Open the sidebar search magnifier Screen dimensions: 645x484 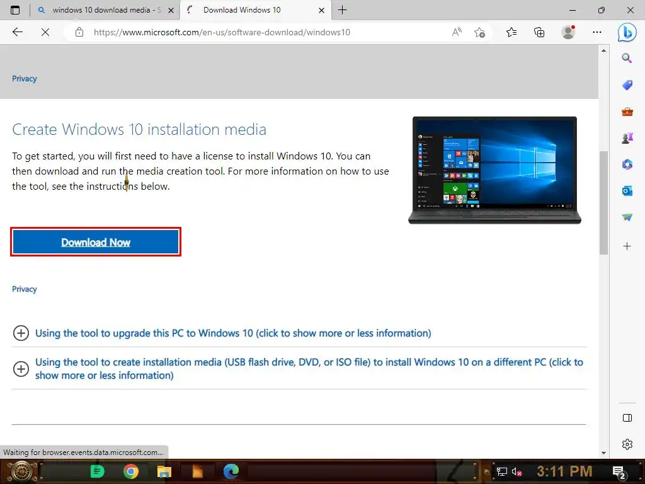[x=627, y=58]
